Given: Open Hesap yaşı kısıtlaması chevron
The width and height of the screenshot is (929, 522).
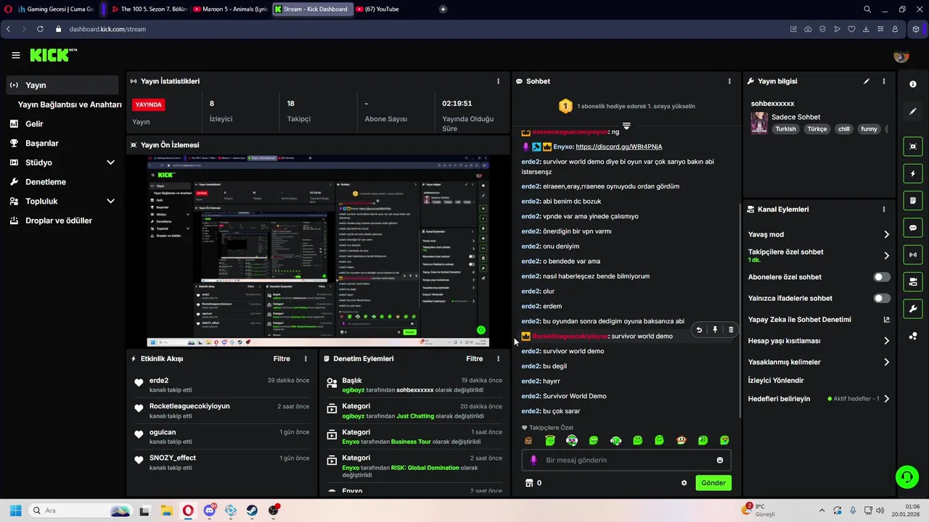Looking at the screenshot, I should pos(886,341).
